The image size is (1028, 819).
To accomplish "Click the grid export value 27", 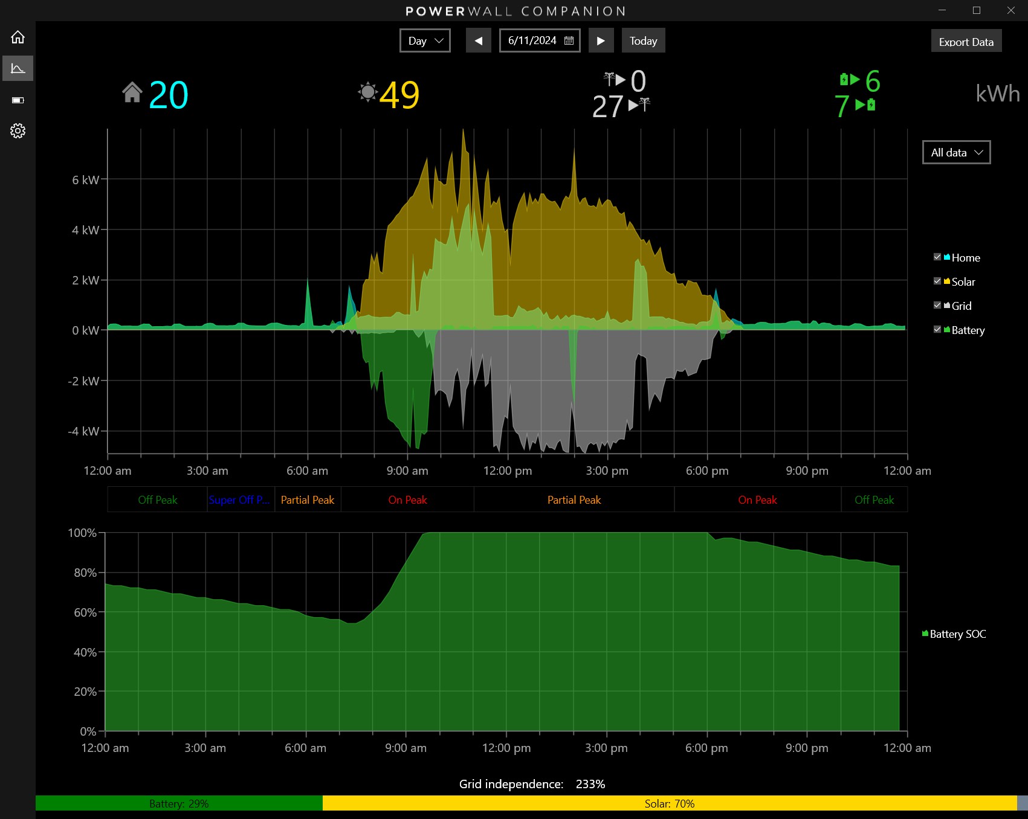I will point(607,107).
